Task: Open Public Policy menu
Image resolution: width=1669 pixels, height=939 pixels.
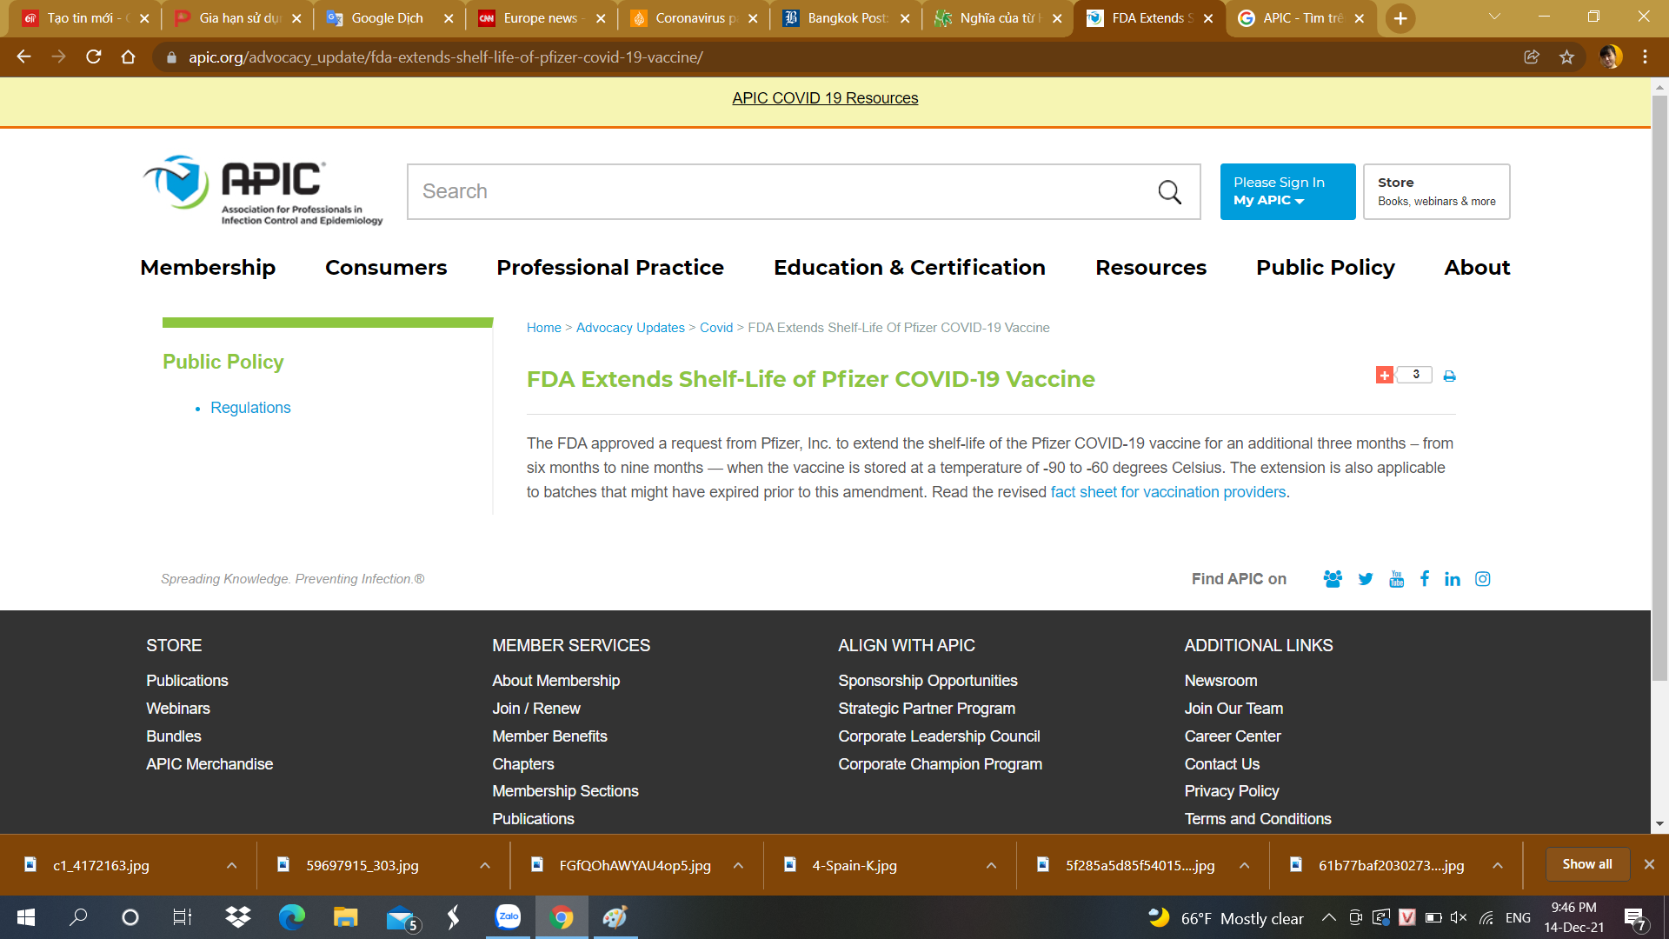Action: [x=1326, y=268]
